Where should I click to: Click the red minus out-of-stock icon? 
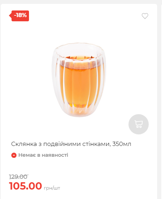tap(14, 155)
